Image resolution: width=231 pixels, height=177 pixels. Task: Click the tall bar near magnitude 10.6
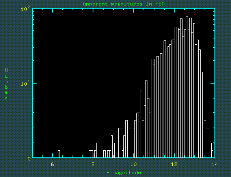click(146, 119)
